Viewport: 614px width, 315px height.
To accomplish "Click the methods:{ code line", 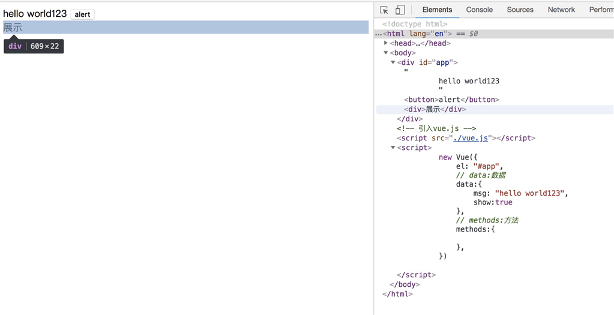I will pyautogui.click(x=475, y=229).
